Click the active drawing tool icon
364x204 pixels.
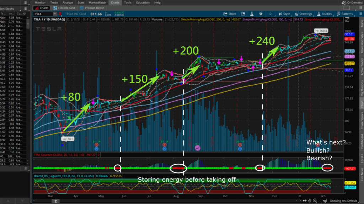(x=325, y=201)
